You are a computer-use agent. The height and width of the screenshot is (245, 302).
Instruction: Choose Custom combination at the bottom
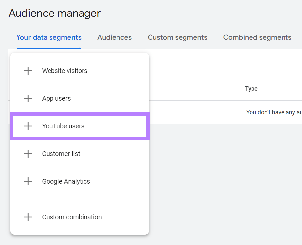[72, 217]
